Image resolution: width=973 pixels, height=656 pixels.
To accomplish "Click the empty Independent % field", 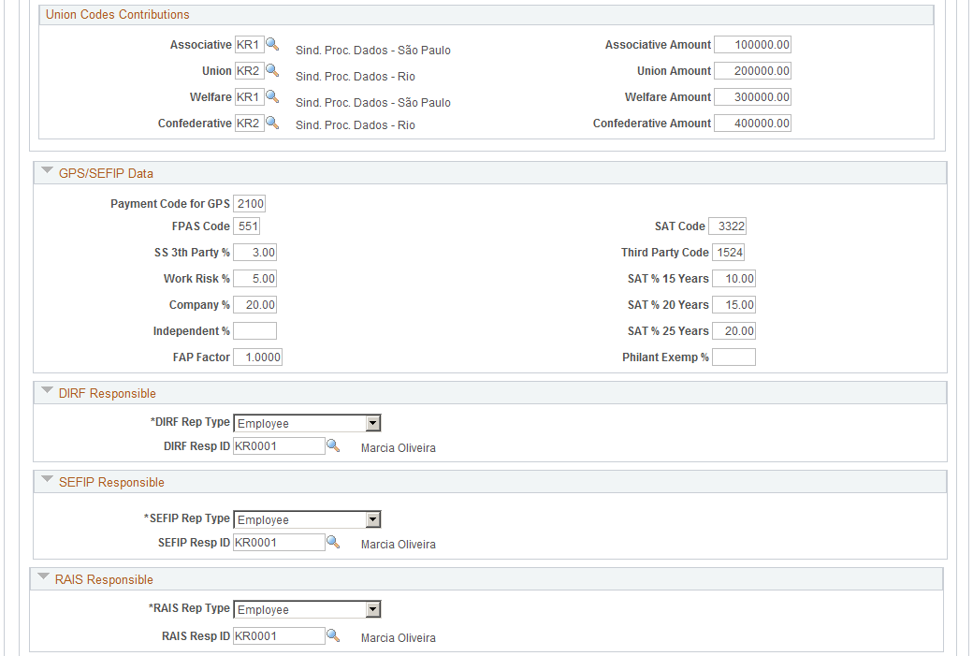I will click(x=255, y=330).
